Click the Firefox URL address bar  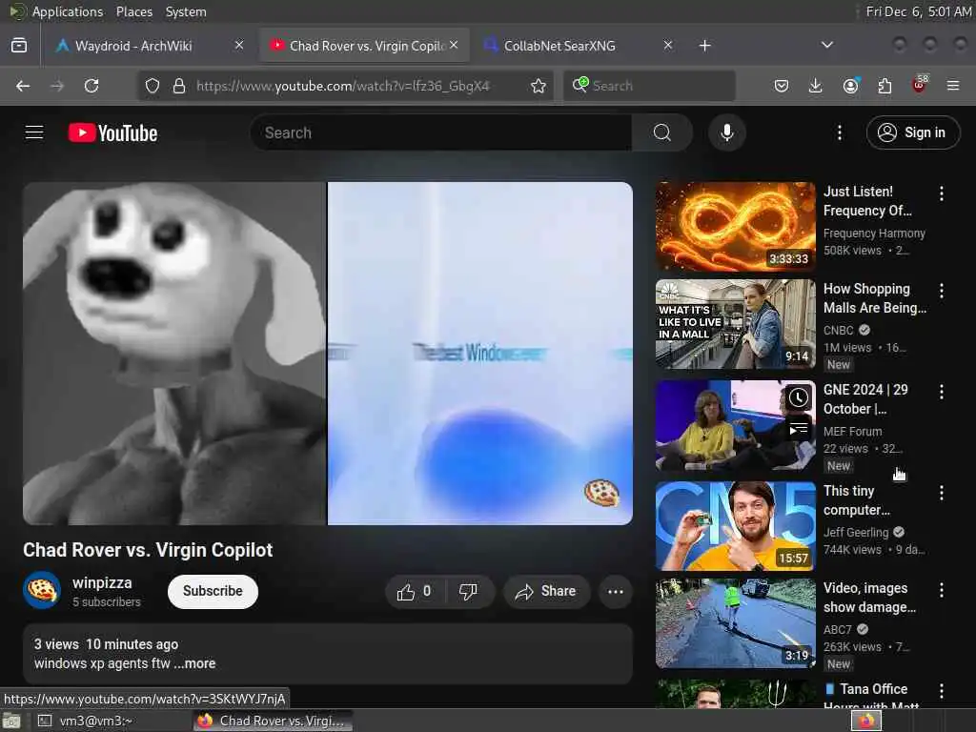[x=343, y=86]
